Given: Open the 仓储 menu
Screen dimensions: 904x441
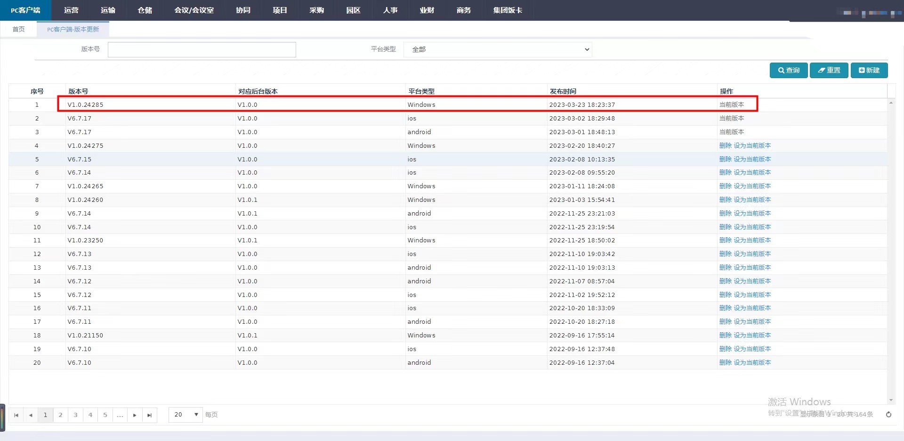Looking at the screenshot, I should click(x=145, y=10).
